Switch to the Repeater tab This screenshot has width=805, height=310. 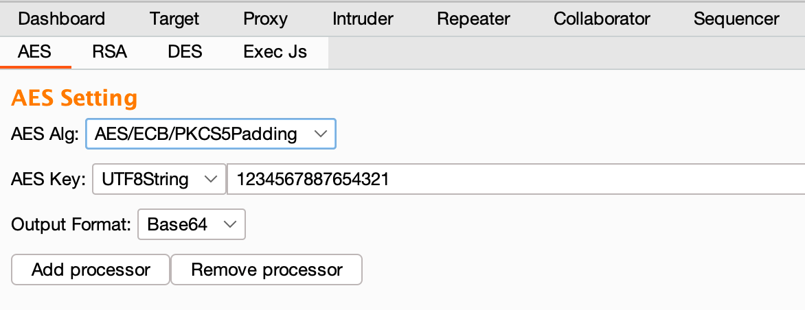click(473, 19)
